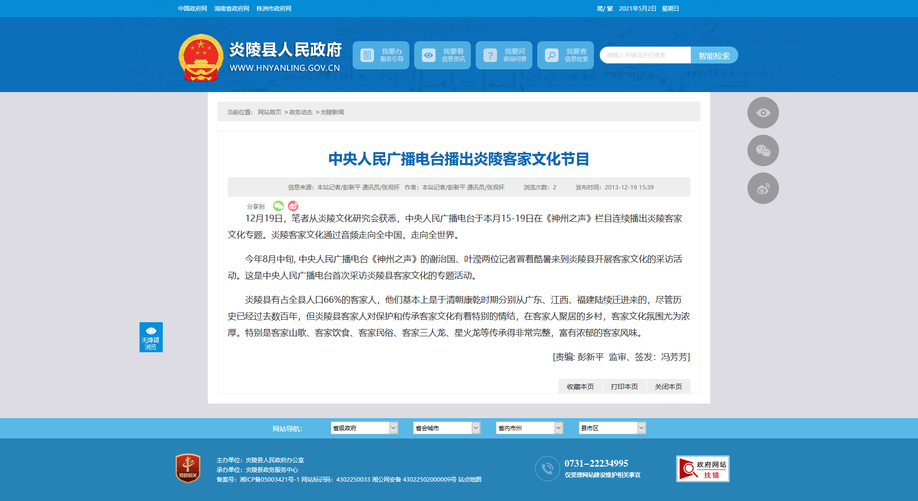Viewport: 918px width, 501px height.
Task: Click the national emblem logo in header
Action: (x=201, y=58)
